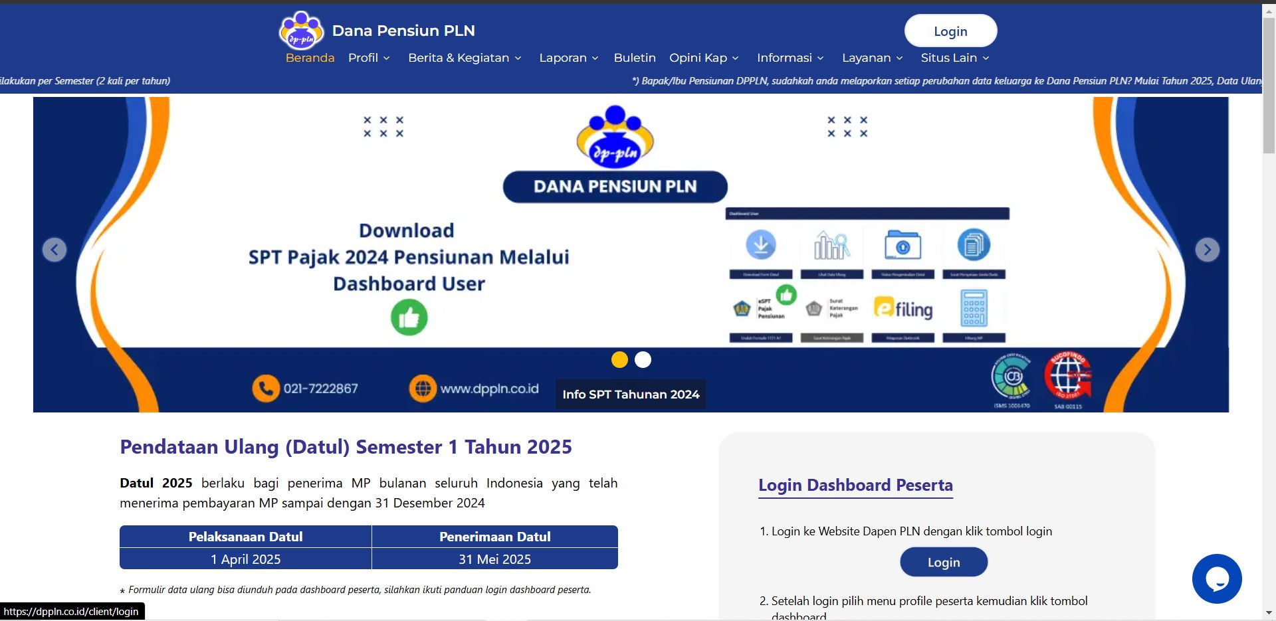Open the Info SPT Tahunan 2024 caption

631,395
